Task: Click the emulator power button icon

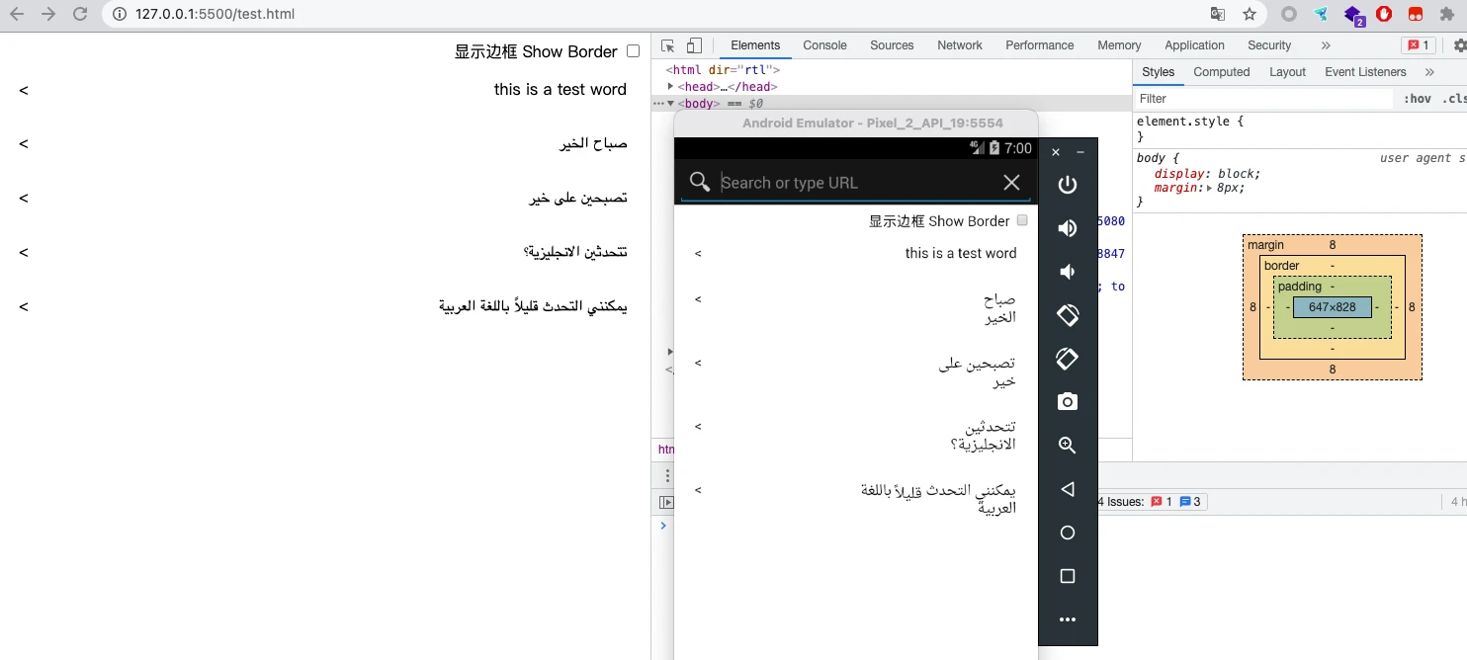Action: (1067, 185)
